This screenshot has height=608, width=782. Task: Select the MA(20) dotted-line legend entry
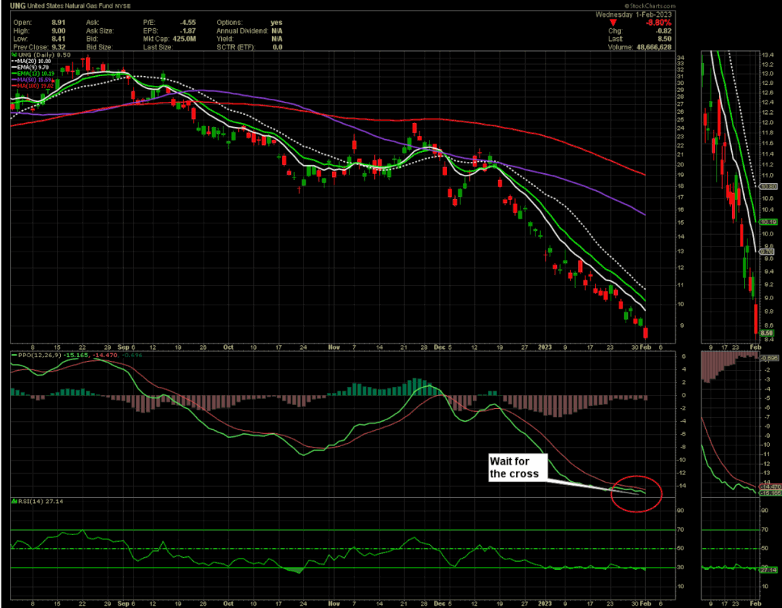coord(31,61)
